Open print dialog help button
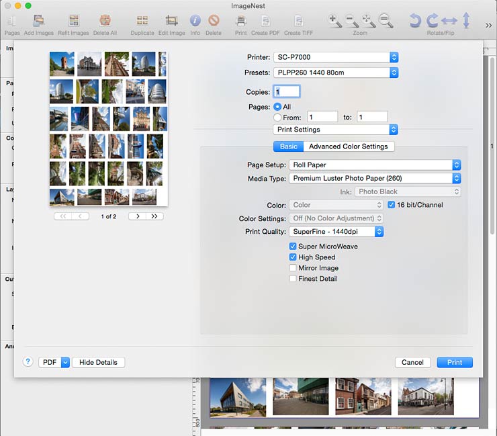Image resolution: width=497 pixels, height=436 pixels. click(x=28, y=361)
